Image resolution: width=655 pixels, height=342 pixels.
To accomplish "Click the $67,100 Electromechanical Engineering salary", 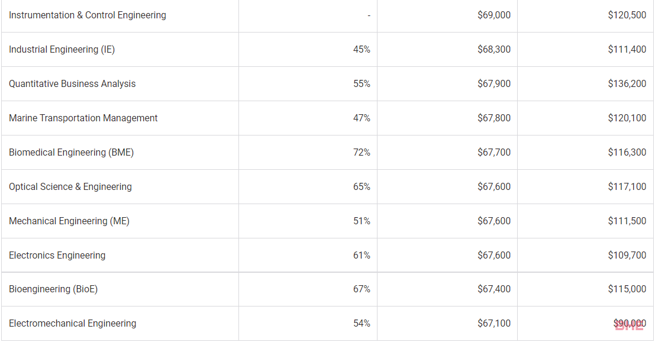I will pos(494,323).
